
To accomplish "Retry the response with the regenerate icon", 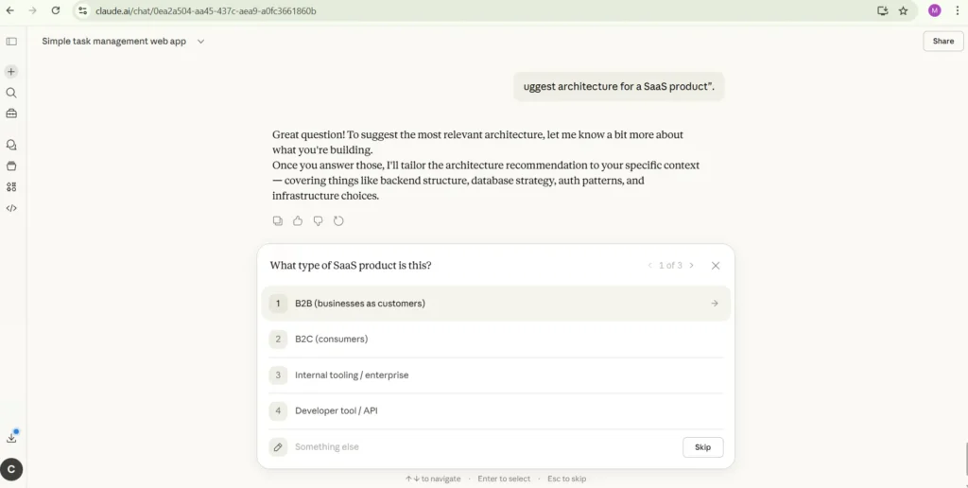I will click(338, 221).
